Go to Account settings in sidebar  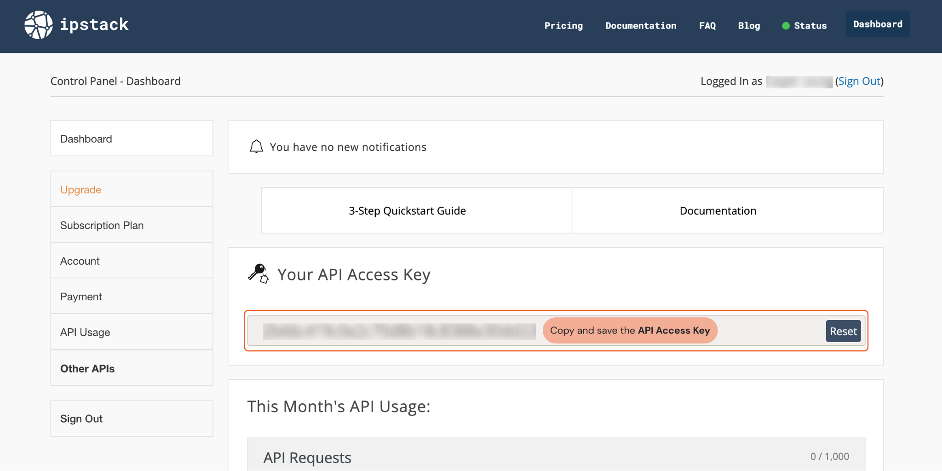tap(80, 261)
